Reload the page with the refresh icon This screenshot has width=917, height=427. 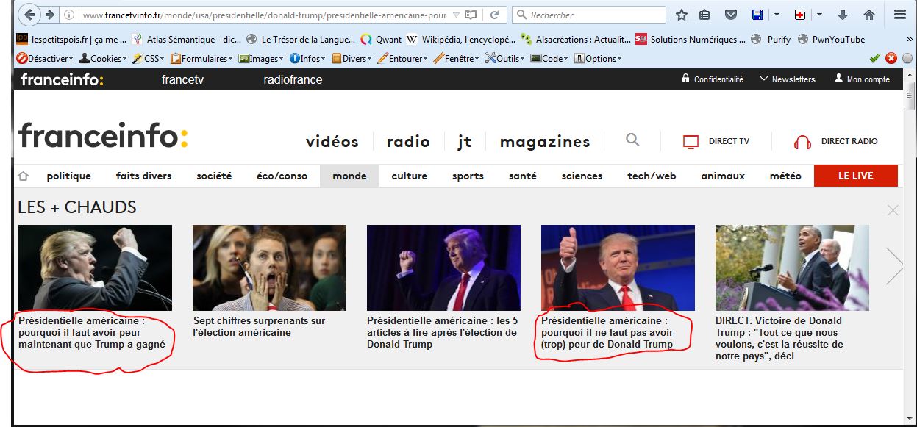point(495,15)
